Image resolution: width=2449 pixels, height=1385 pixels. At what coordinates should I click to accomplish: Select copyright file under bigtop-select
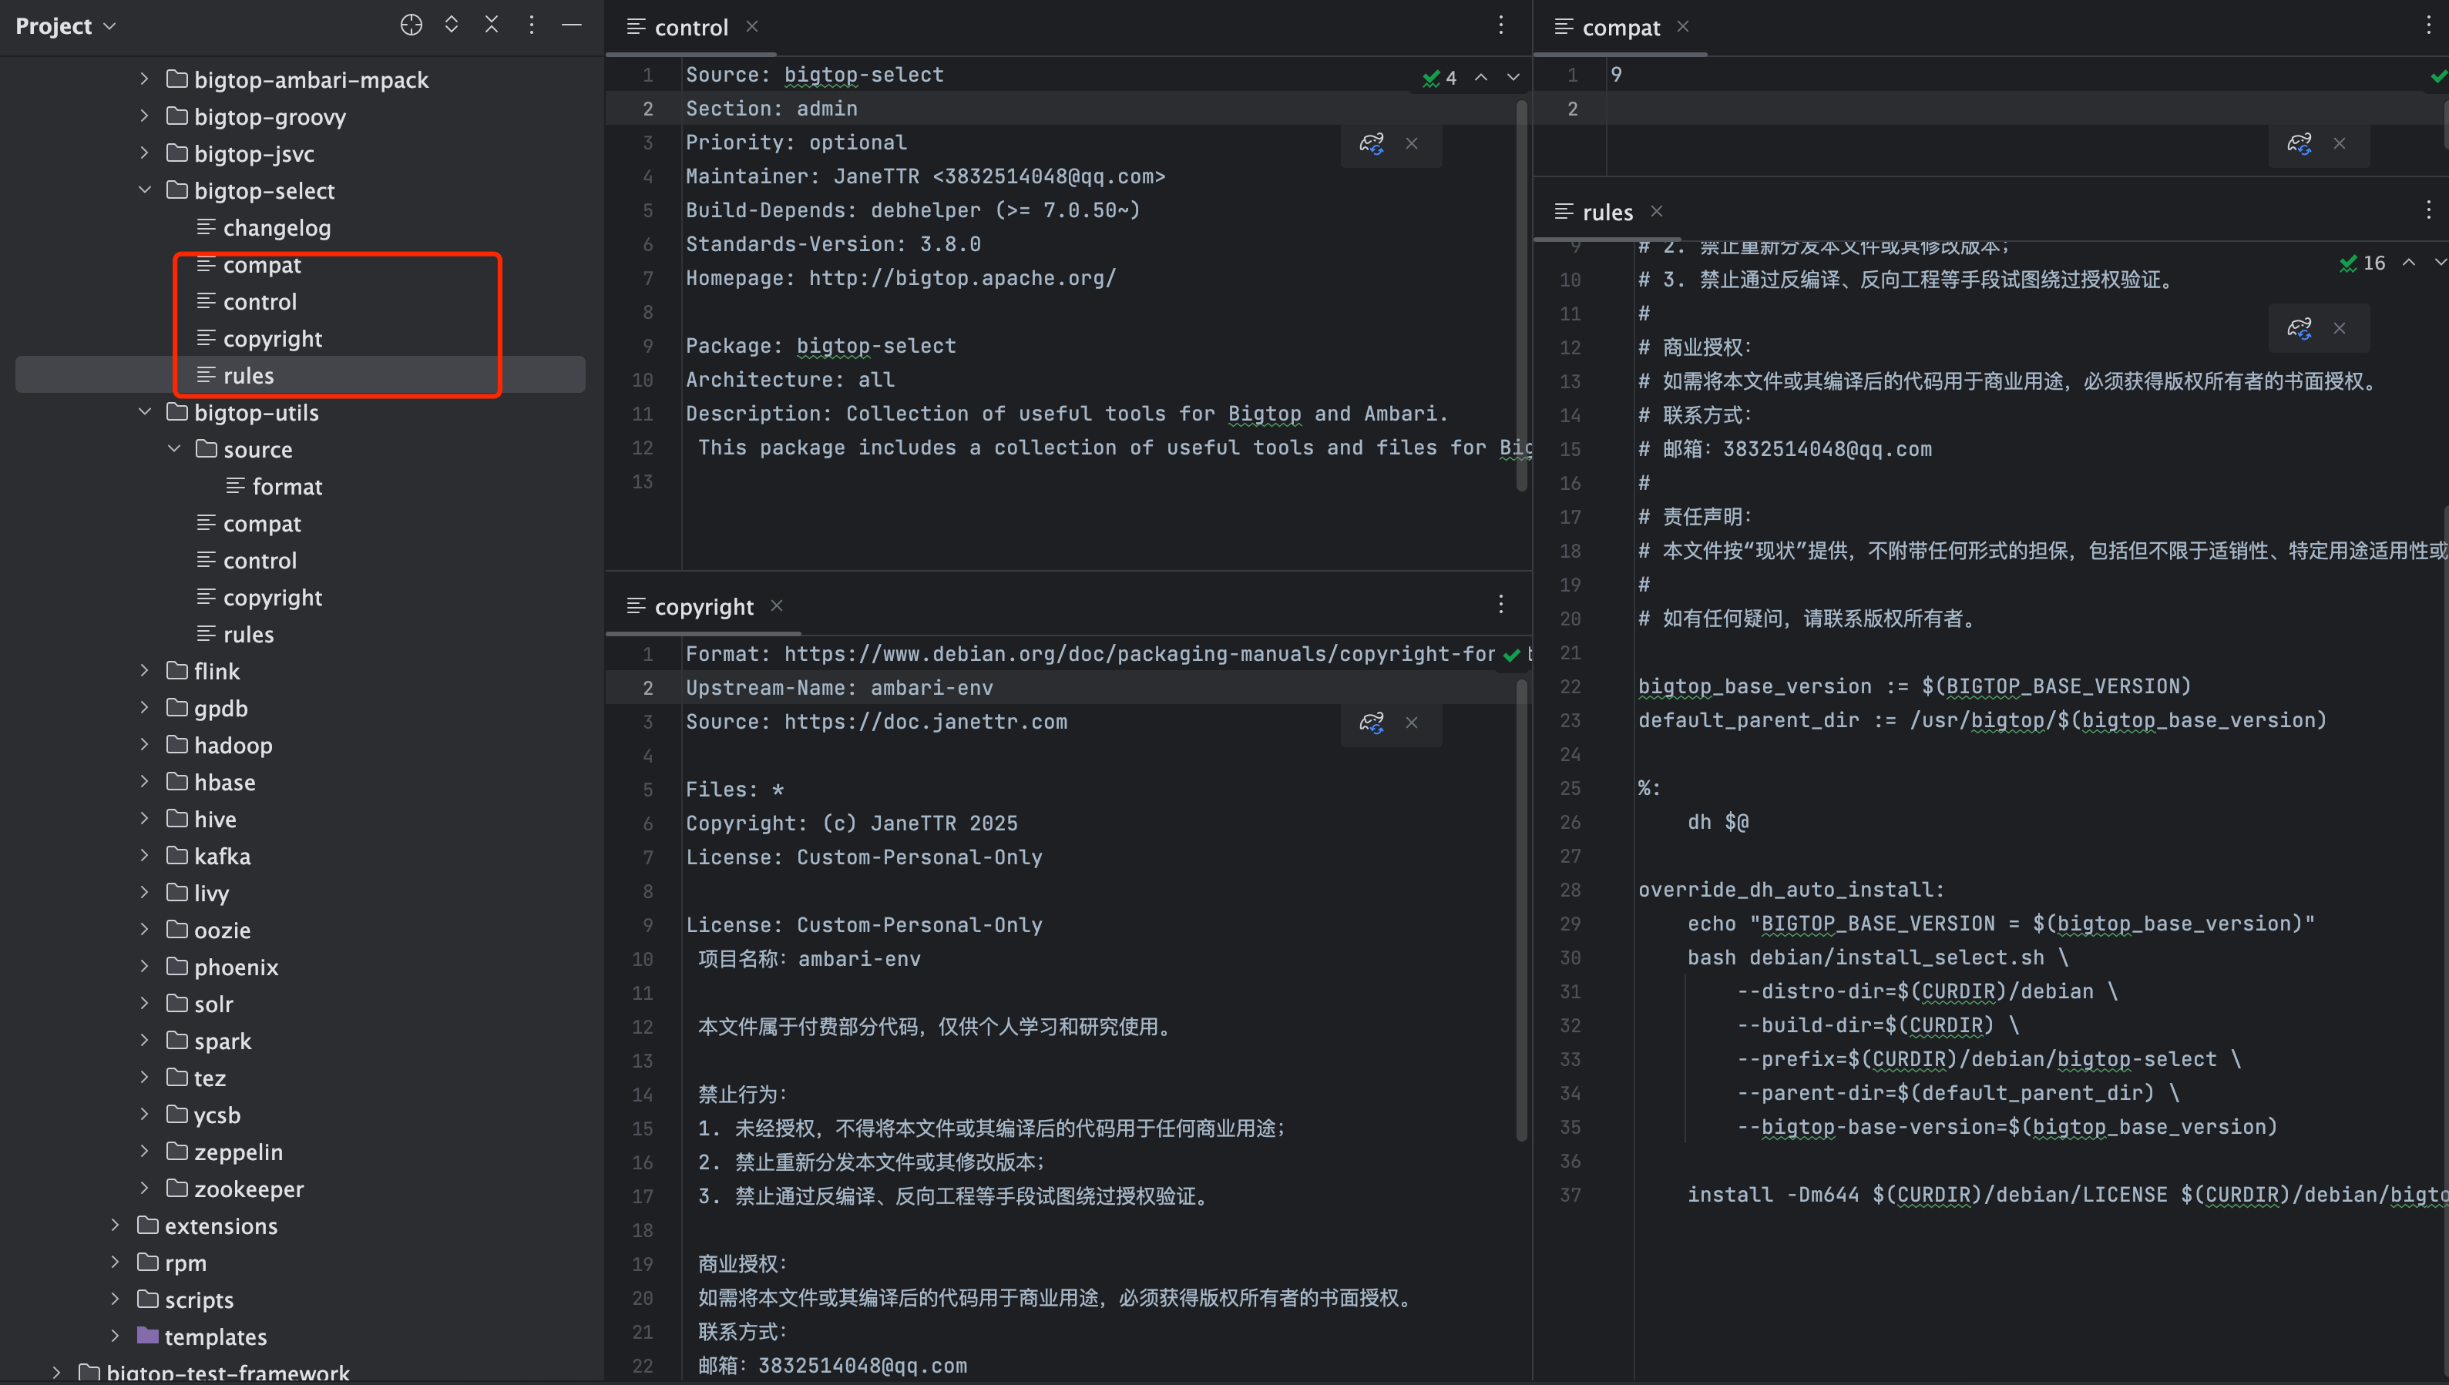pyautogui.click(x=272, y=339)
